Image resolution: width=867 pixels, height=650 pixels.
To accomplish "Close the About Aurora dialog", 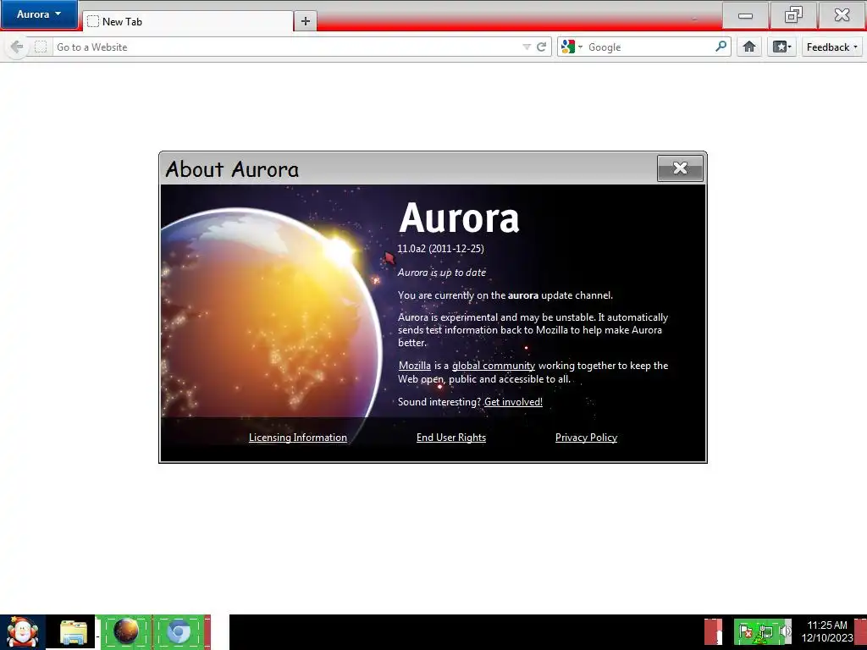I will (x=680, y=168).
